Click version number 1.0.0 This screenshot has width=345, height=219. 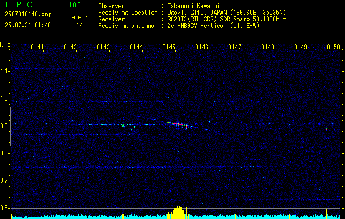coord(75,5)
